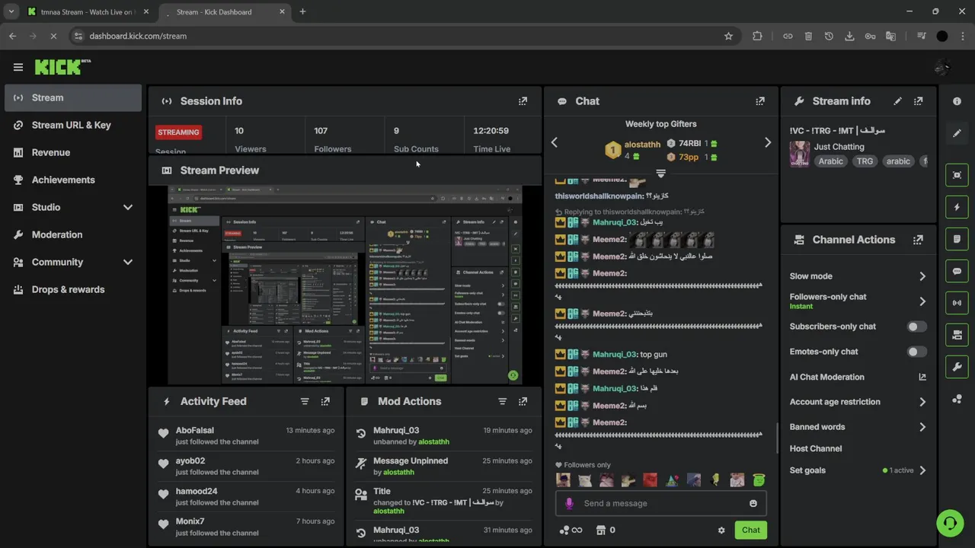The height and width of the screenshot is (548, 975).
Task: Click the speech bubble icon in right toolbar
Action: coord(957,271)
